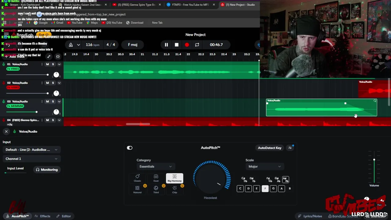Open the Major scale dropdown
Screen dimensions: 391x220
point(264,167)
